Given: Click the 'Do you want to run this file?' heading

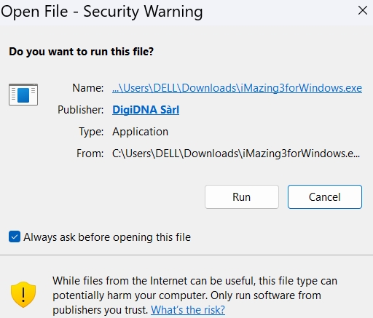Looking at the screenshot, I should click(82, 52).
